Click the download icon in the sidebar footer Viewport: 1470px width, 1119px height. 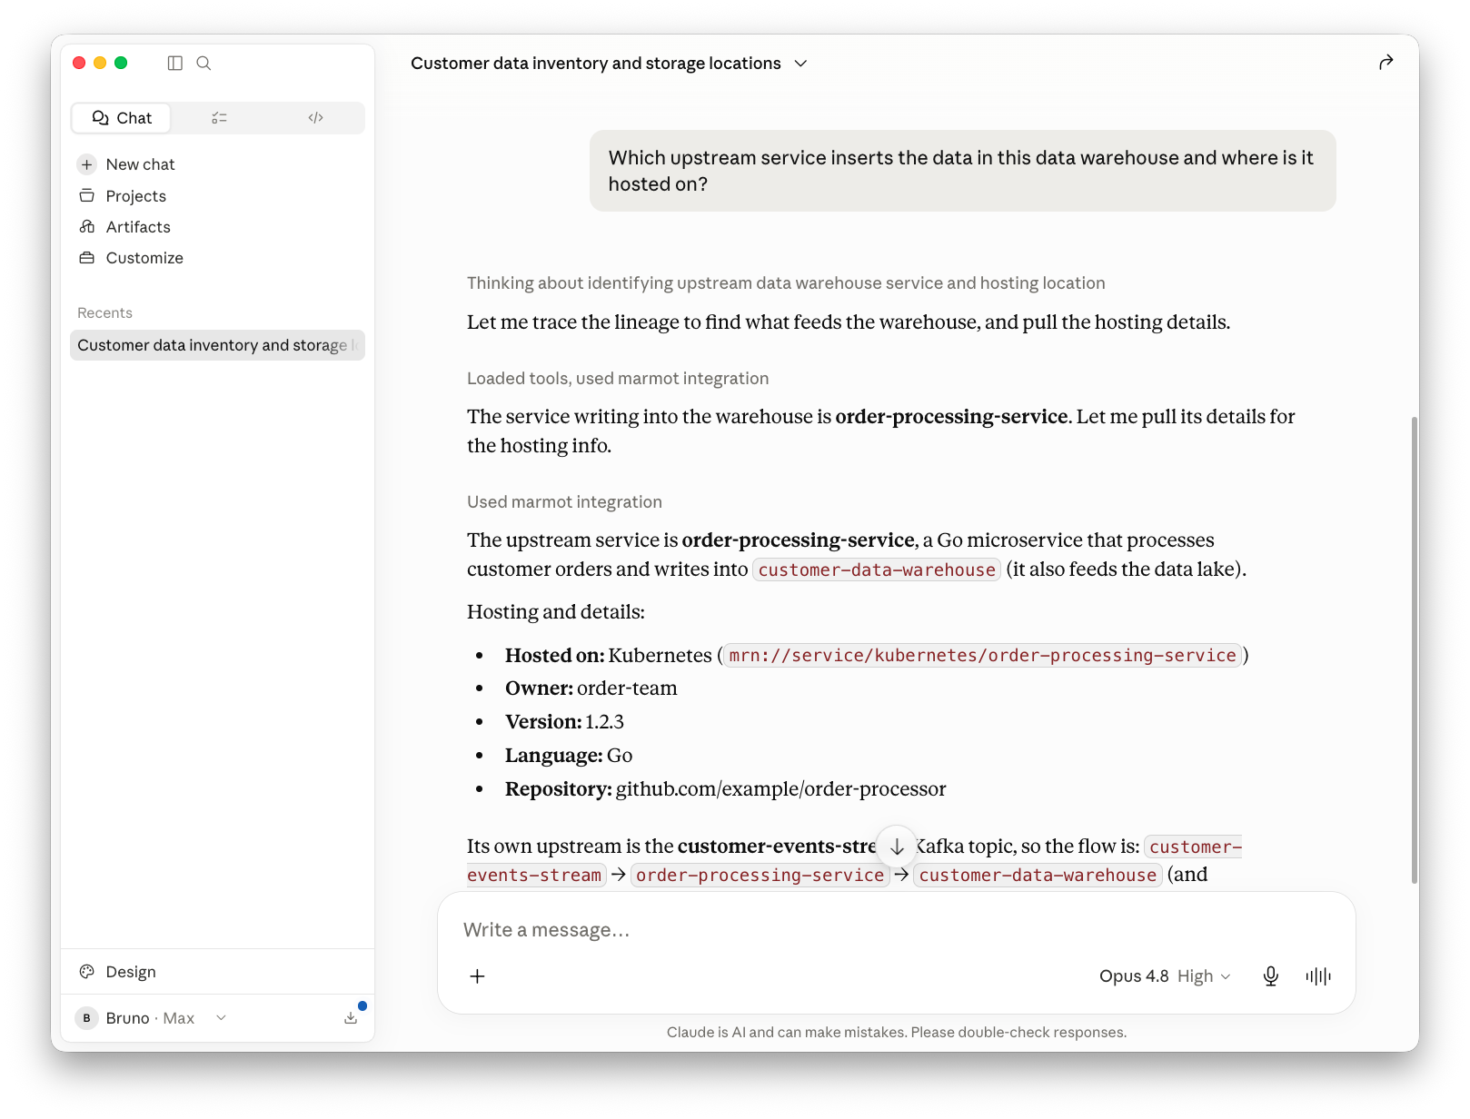tap(351, 1018)
